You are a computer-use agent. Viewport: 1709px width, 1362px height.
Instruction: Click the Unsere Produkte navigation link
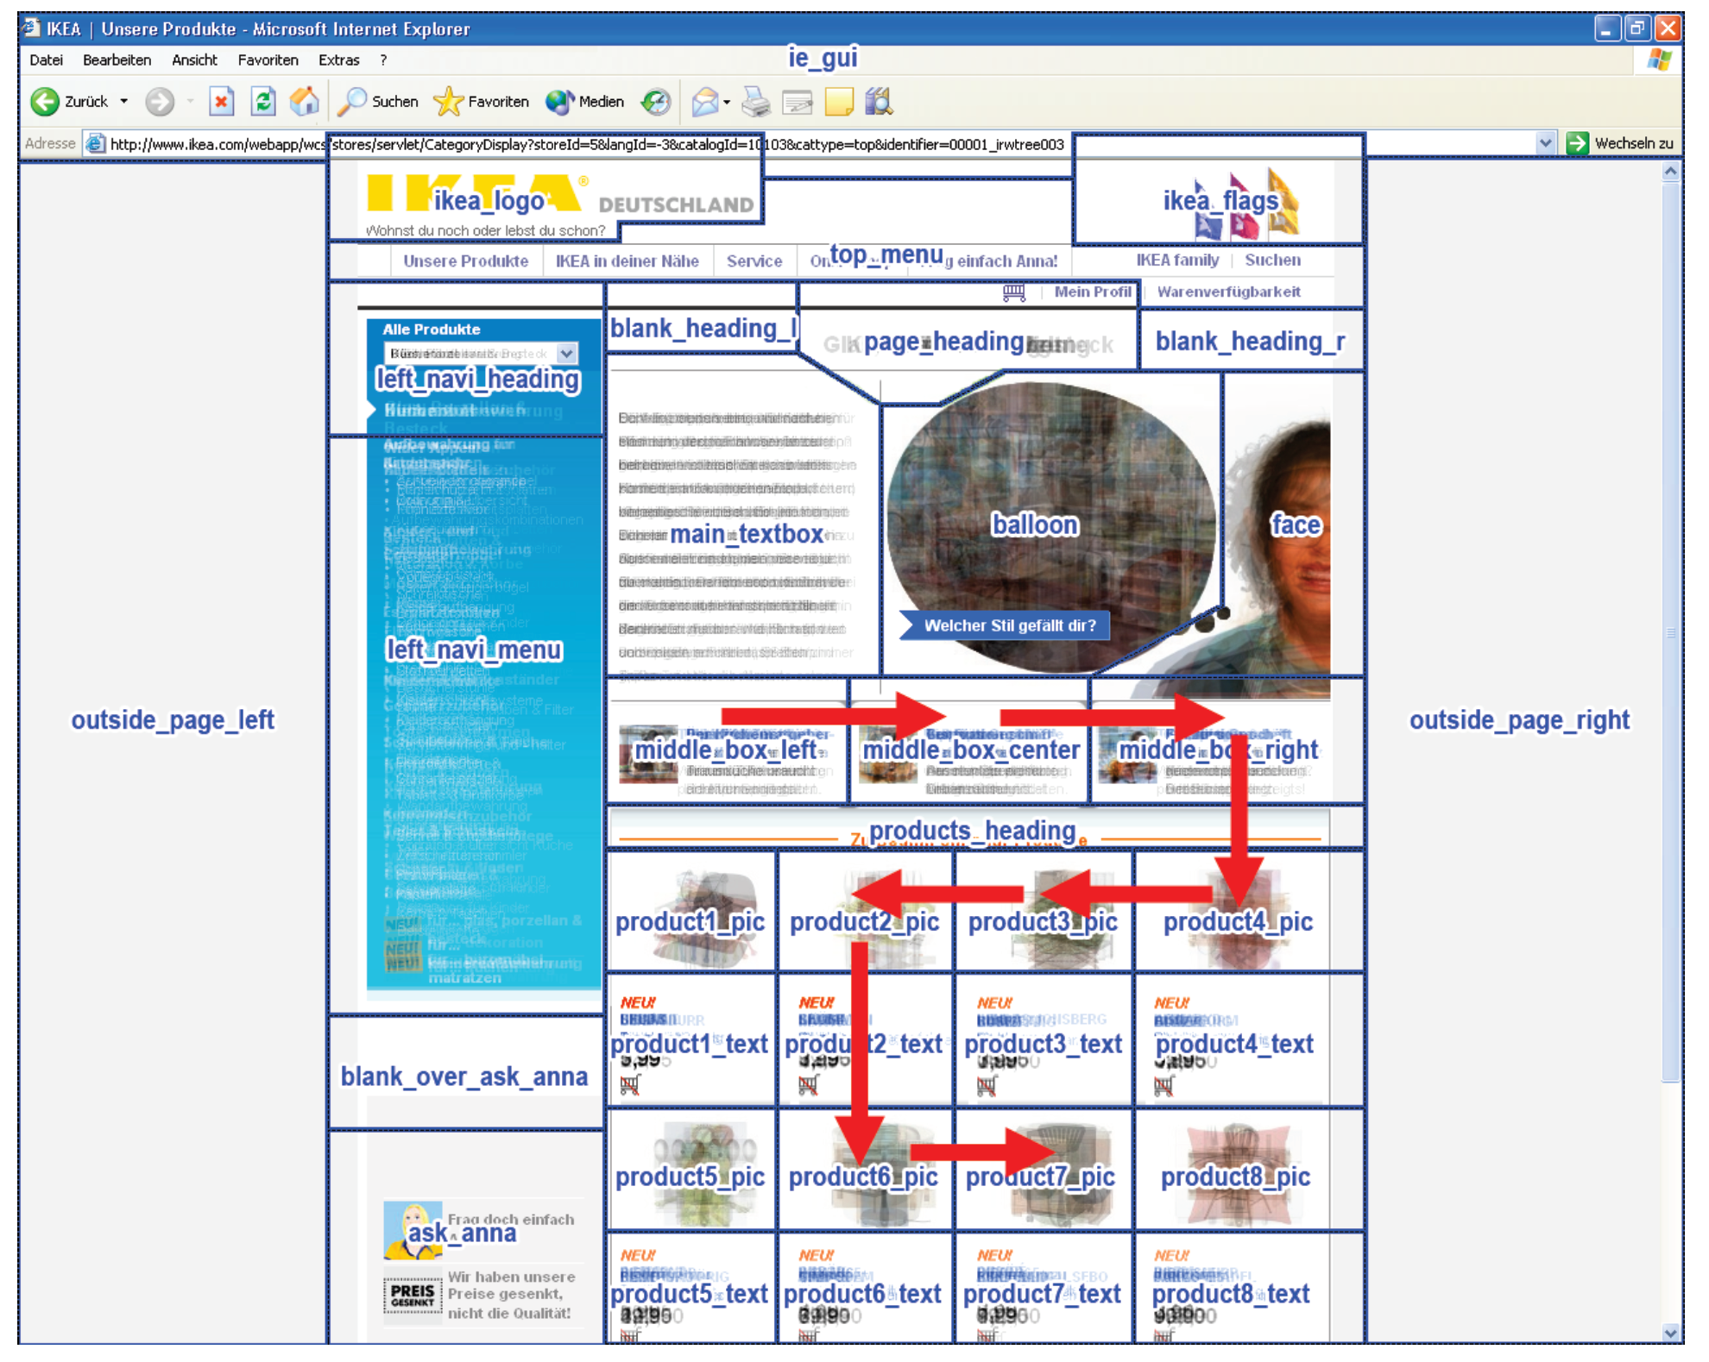coord(465,260)
